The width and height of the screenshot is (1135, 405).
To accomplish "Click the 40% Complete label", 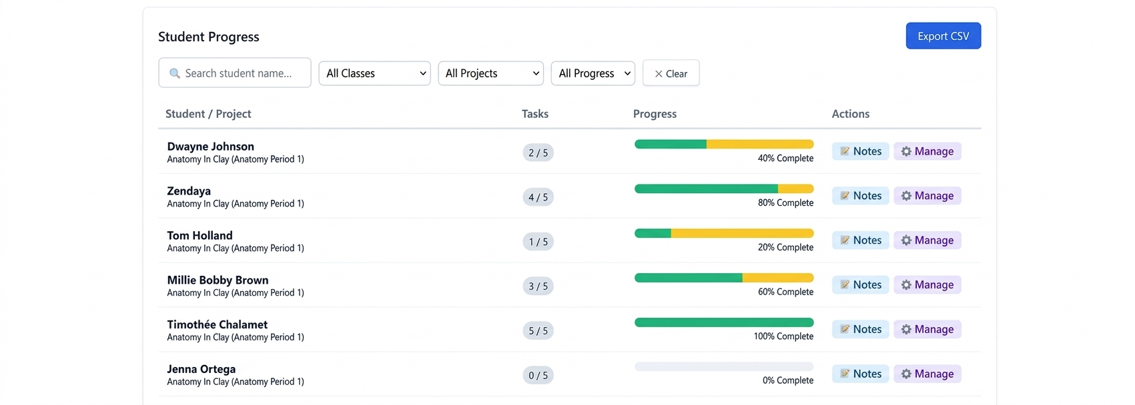I will coord(785,159).
